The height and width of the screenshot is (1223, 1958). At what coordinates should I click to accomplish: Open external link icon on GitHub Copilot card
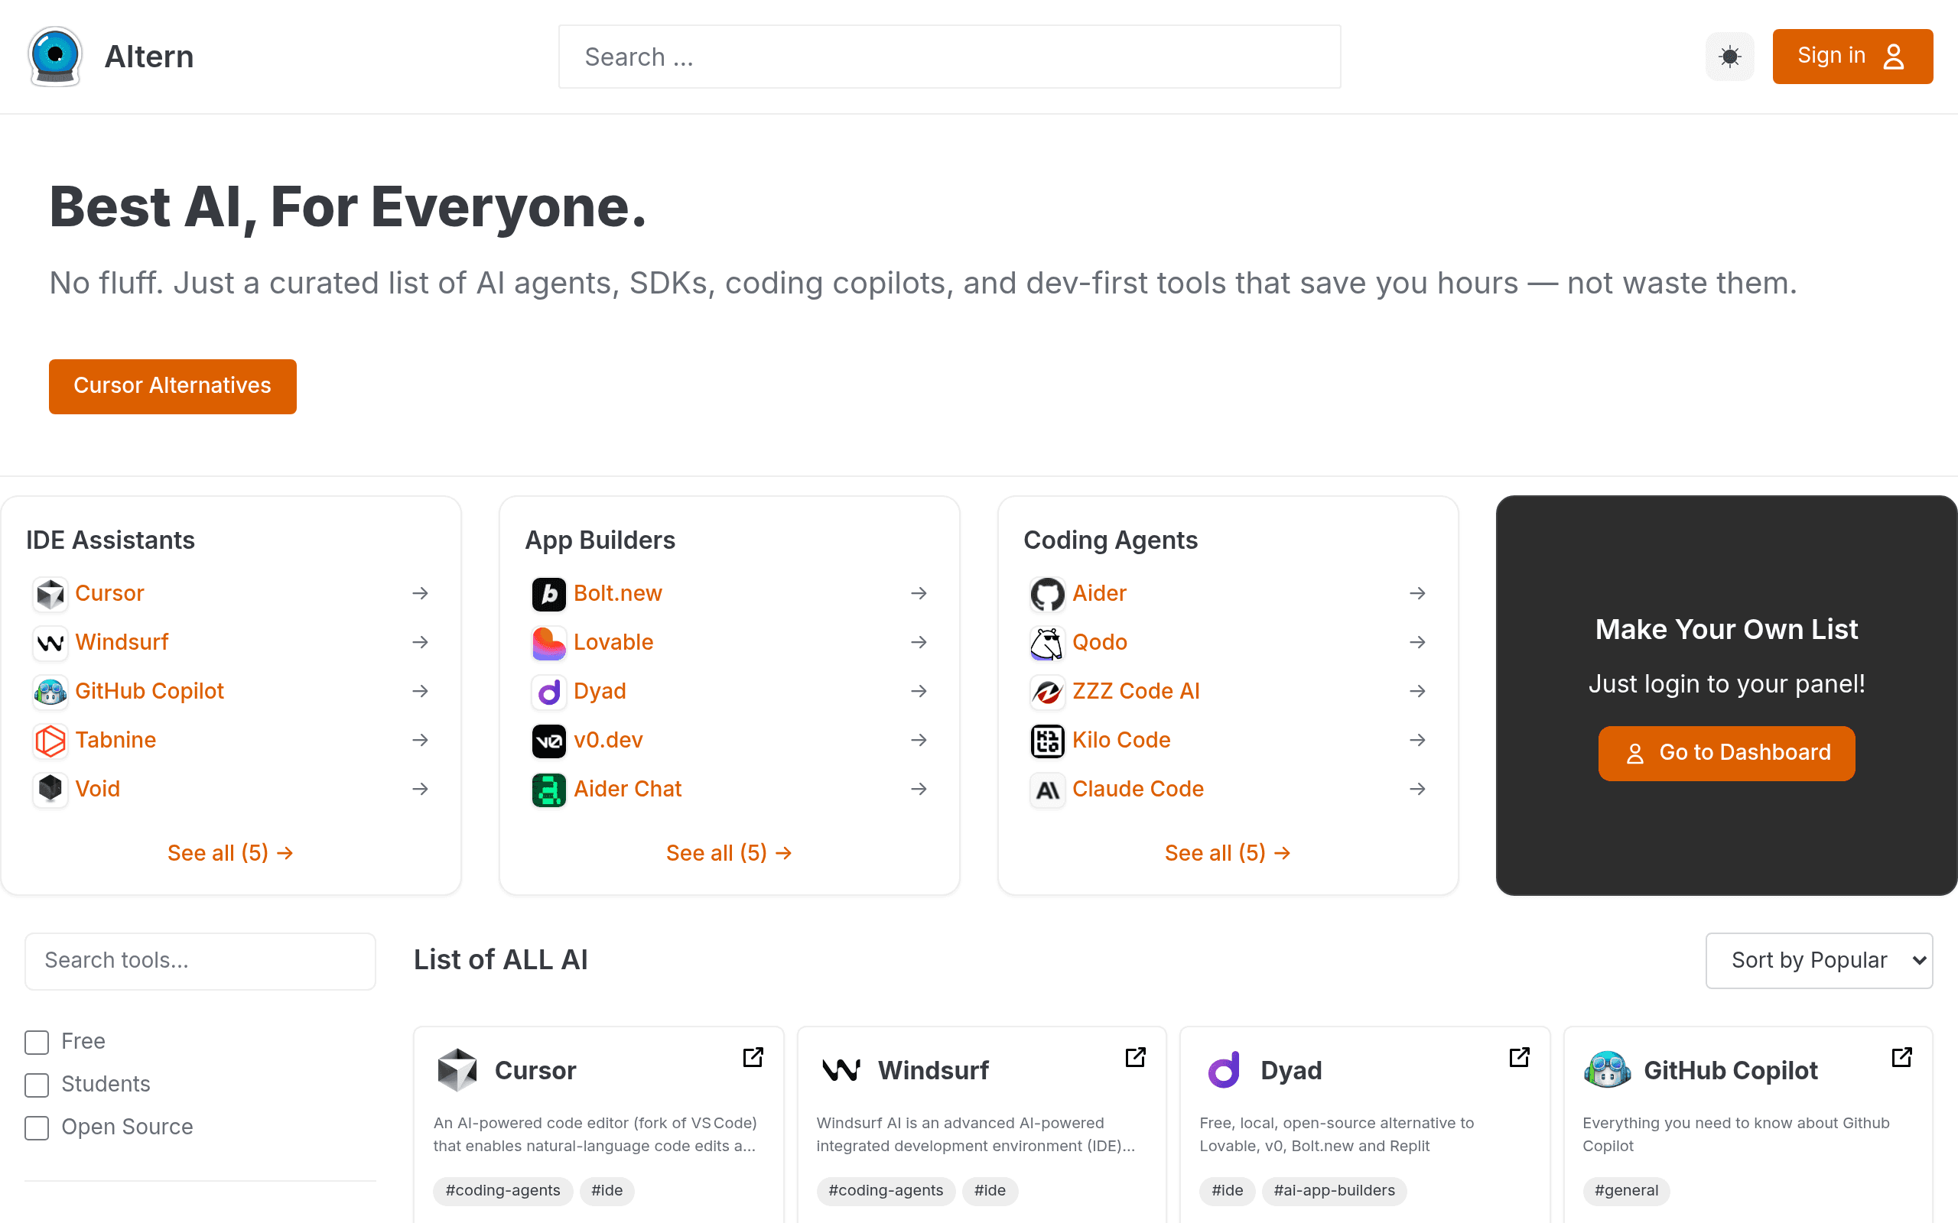[1901, 1057]
